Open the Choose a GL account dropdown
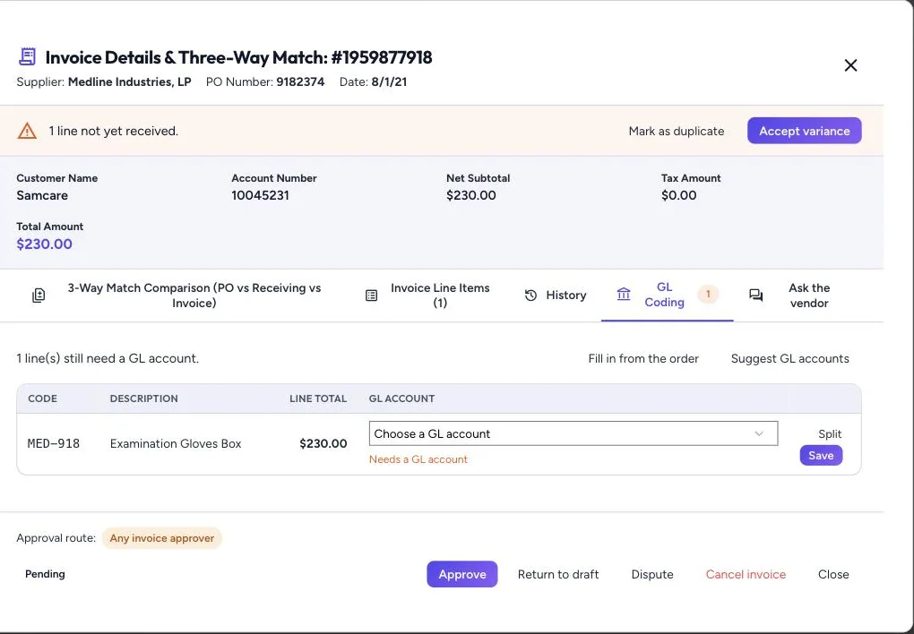 click(x=573, y=433)
